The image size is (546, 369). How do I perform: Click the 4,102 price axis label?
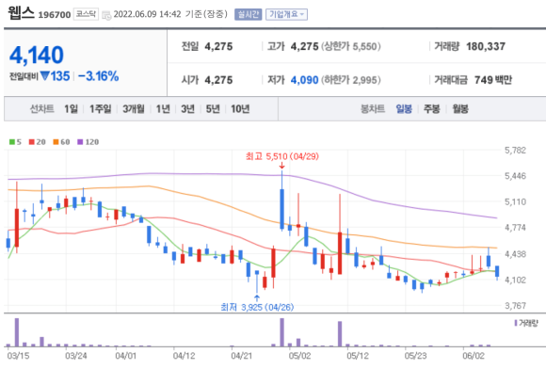[515, 280]
